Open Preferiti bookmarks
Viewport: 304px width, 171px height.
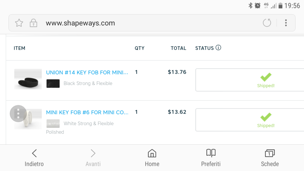click(x=211, y=158)
